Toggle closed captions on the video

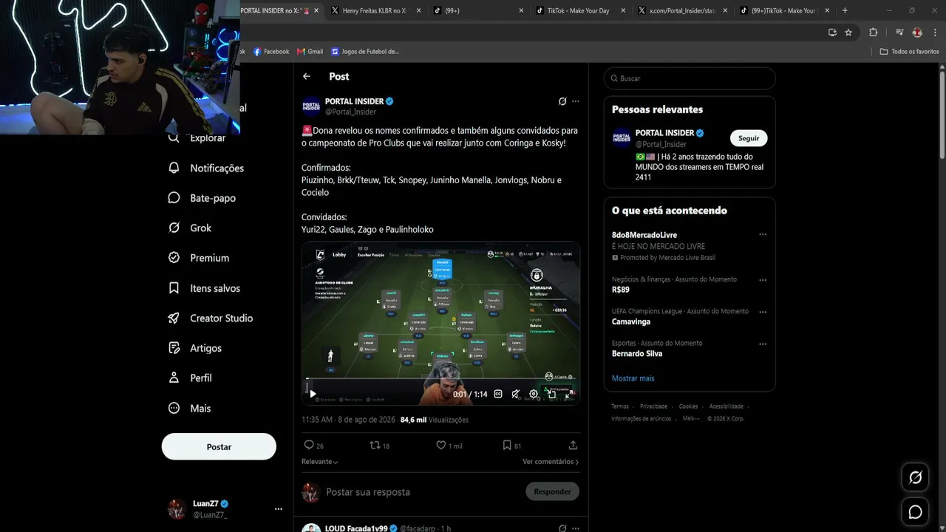pyautogui.click(x=498, y=394)
